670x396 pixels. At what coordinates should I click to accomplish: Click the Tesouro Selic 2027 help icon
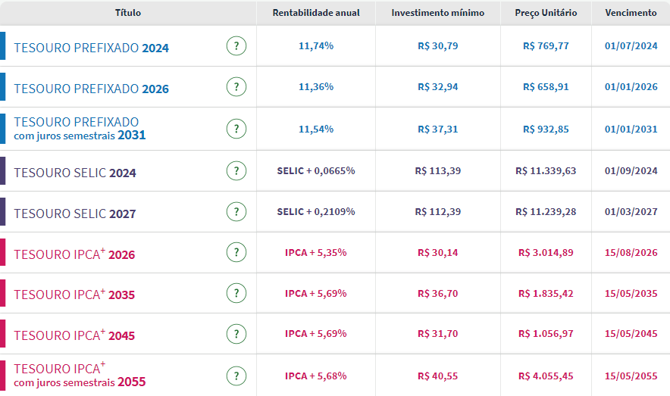236,212
